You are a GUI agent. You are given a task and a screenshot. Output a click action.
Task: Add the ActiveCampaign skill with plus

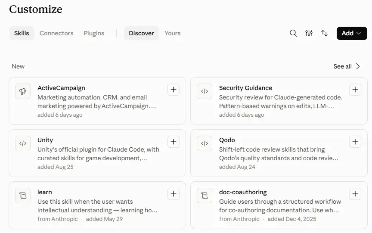174,90
